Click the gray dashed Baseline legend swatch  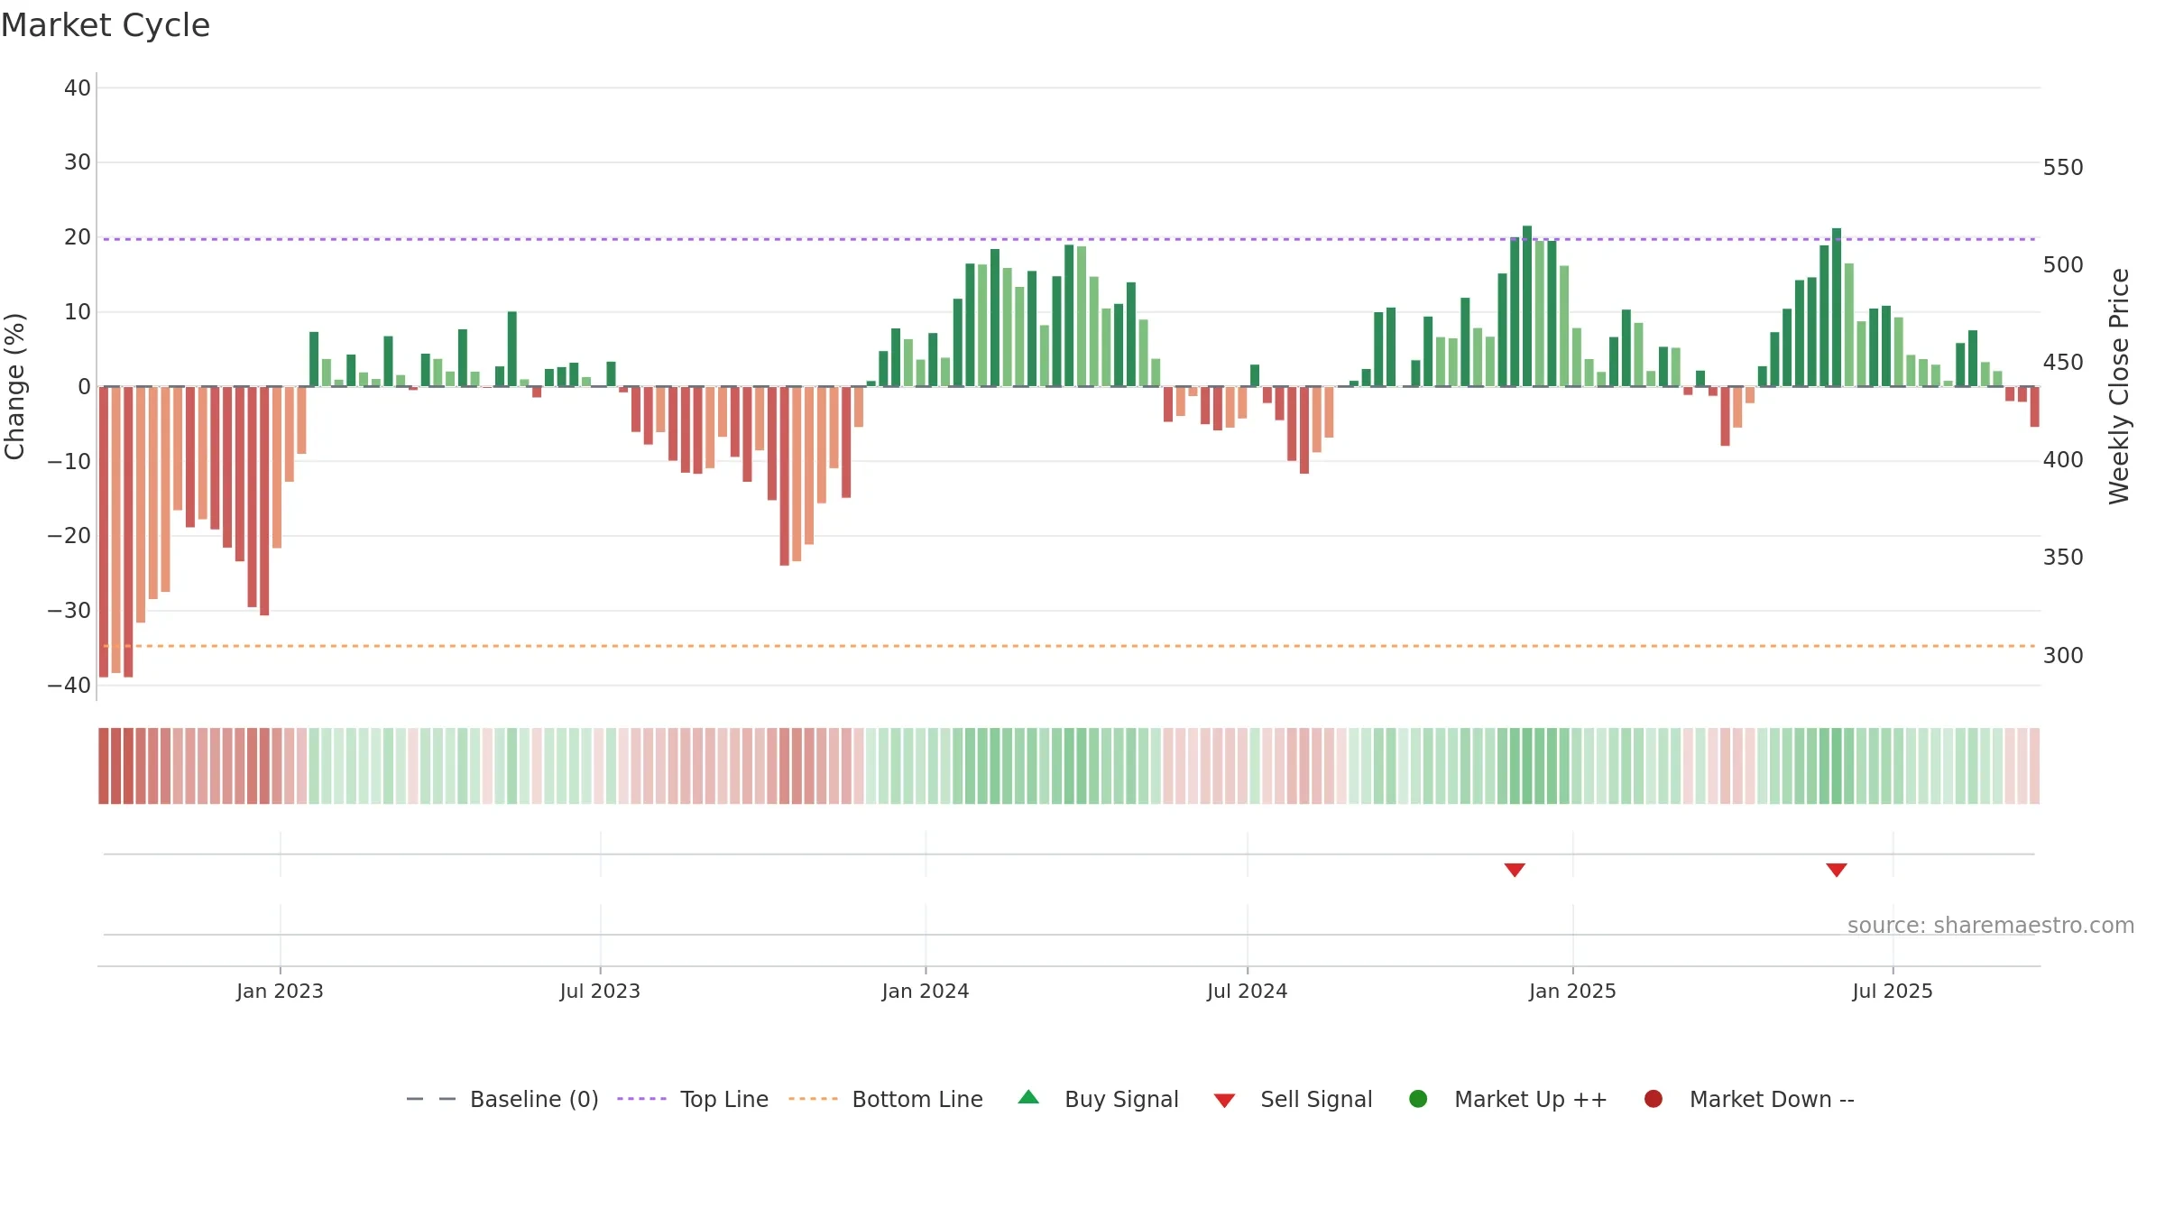(431, 1099)
